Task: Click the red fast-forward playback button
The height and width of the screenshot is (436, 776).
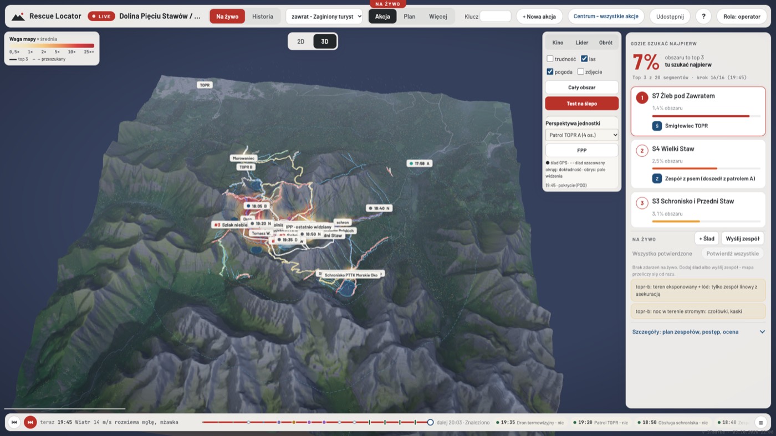Action: coord(30,422)
